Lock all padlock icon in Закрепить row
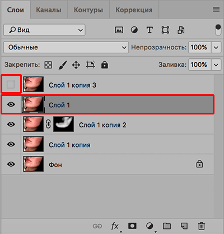The height and width of the screenshot is (234, 224). point(105,65)
